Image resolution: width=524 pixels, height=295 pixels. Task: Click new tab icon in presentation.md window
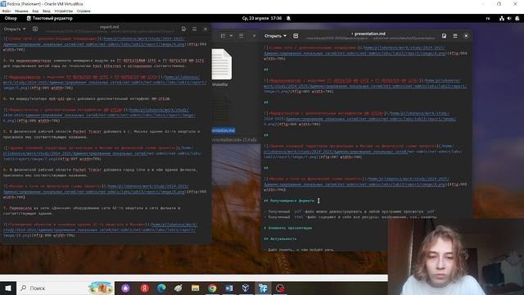tap(296, 36)
